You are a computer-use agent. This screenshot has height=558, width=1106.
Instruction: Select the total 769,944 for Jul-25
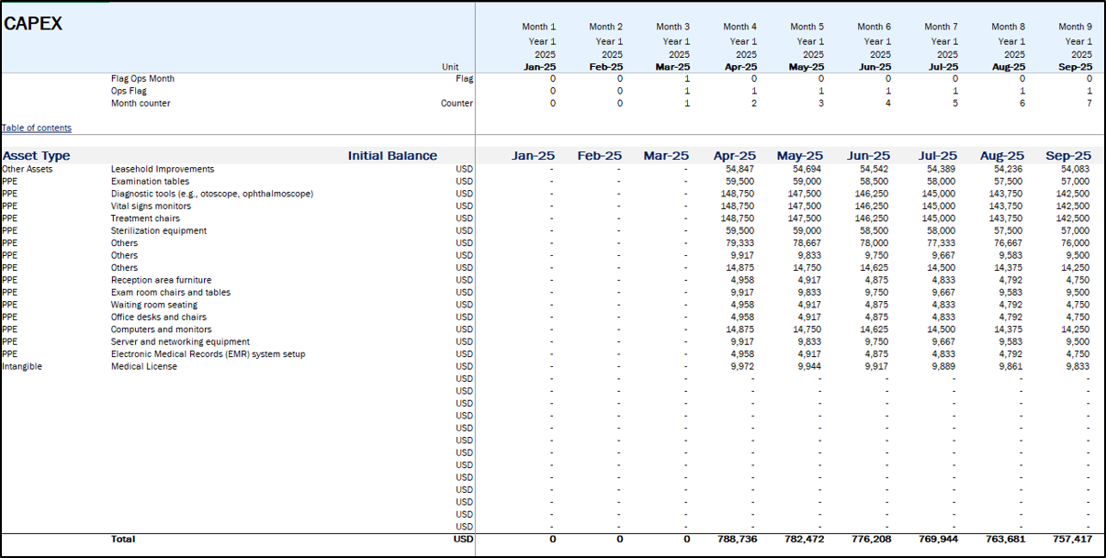pos(939,539)
